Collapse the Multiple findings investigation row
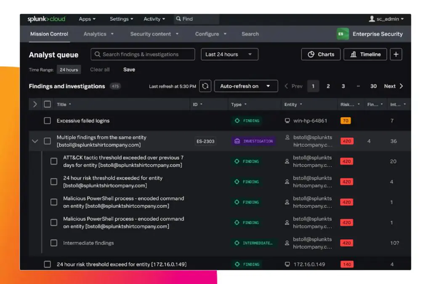The image size is (431, 284). click(x=35, y=141)
